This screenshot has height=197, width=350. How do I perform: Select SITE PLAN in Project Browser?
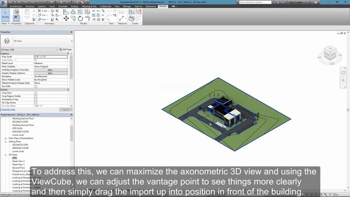(x=17, y=129)
